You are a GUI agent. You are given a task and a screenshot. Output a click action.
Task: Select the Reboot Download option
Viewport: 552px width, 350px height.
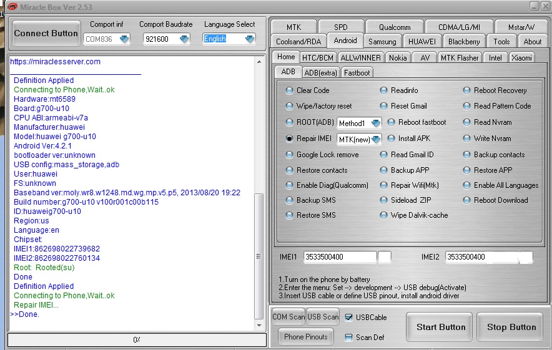(466, 200)
